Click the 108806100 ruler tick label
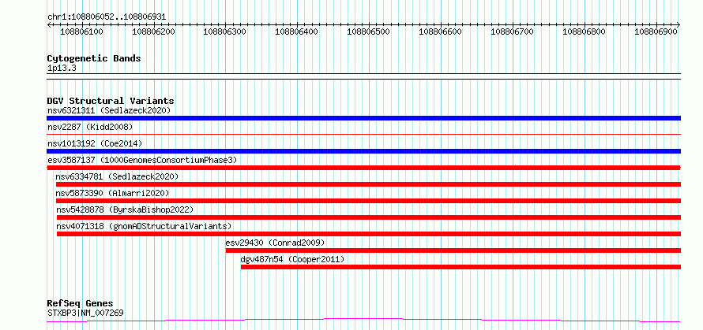 [x=81, y=32]
